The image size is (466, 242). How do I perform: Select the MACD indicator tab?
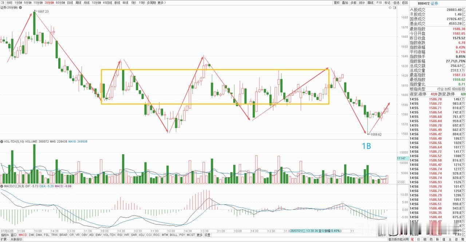(x=23, y=235)
